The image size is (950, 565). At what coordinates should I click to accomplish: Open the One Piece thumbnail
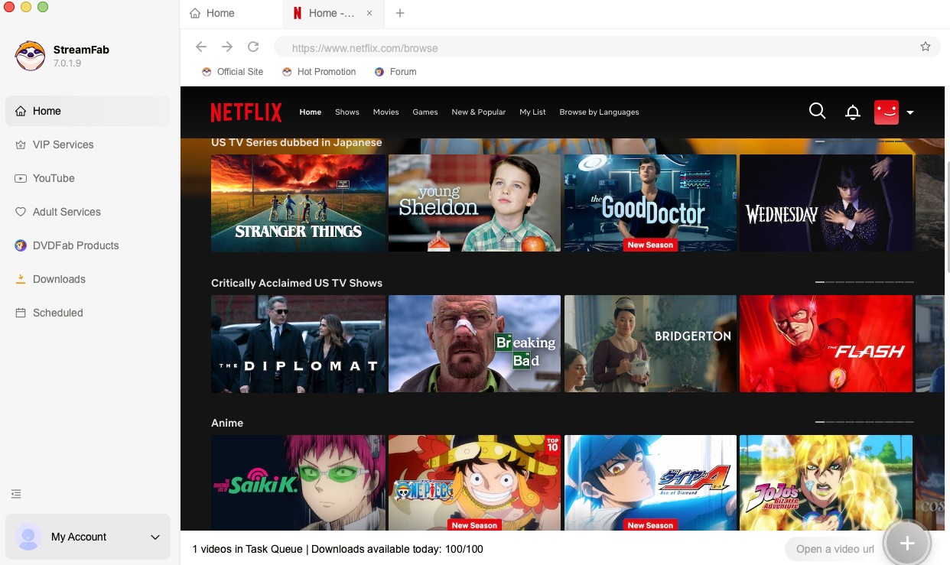[474, 483]
